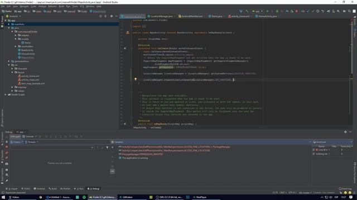357x200 pixels.
Task: Click the scroll-from-source target icon in Project panel
Action: pyautogui.click(x=100, y=16)
